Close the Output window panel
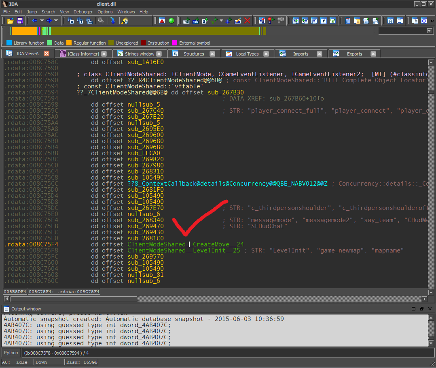This screenshot has width=436, height=368. [430, 309]
